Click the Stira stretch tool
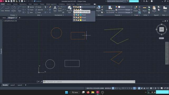This screenshot has width=169, height=95. coord(30,12)
